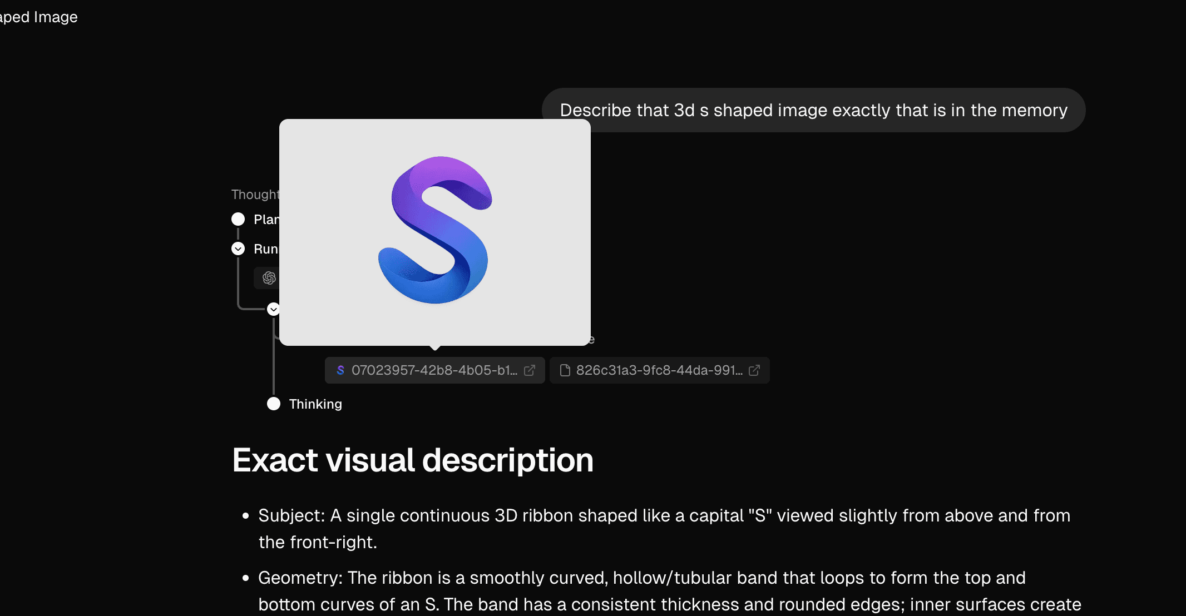
Task: Click the document icon on 826c31a3 chip
Action: pos(565,370)
